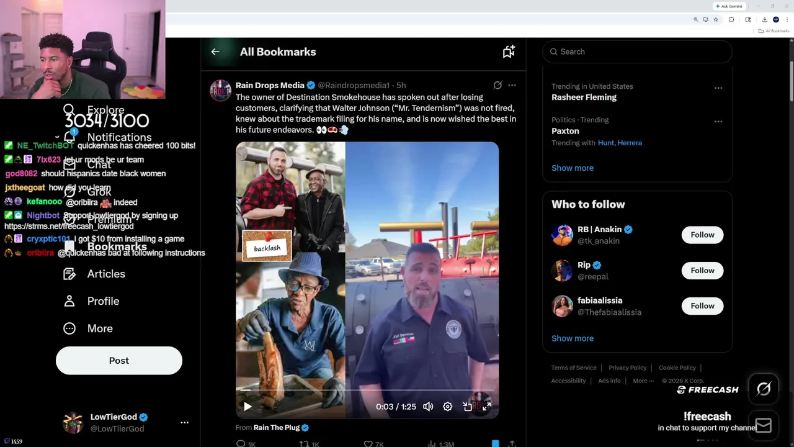This screenshot has width=794, height=447.
Task: Reply to the post via comment icon
Action: [x=241, y=443]
